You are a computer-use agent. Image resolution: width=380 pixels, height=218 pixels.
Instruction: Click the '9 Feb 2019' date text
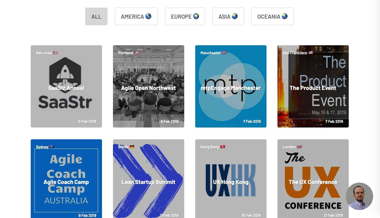click(x=87, y=216)
